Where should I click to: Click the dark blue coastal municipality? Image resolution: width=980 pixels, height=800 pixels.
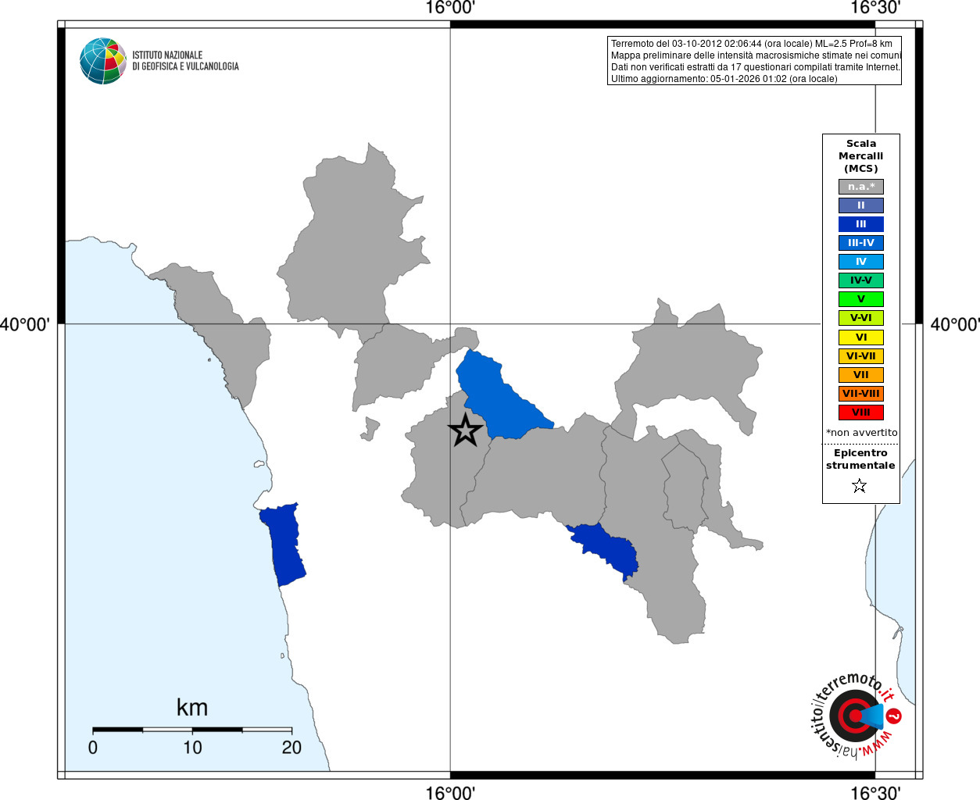point(284,545)
